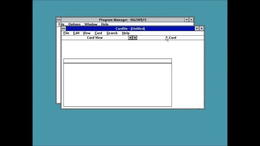Viewport: 260px width, 146px height.
Task: Maximize the Program Manager window
Action: click(x=191, y=20)
